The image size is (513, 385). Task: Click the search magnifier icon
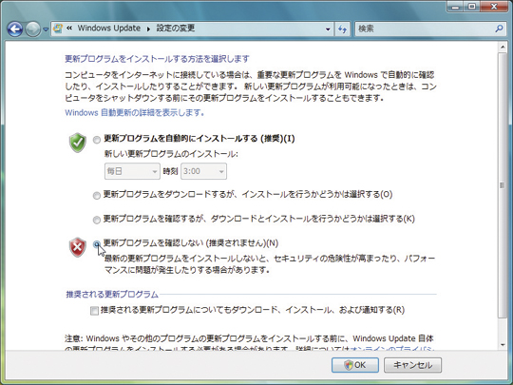click(499, 29)
